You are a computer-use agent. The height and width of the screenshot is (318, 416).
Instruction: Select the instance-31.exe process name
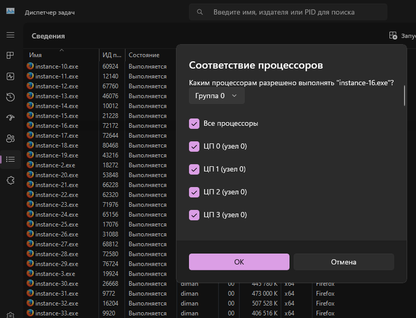[x=57, y=294]
